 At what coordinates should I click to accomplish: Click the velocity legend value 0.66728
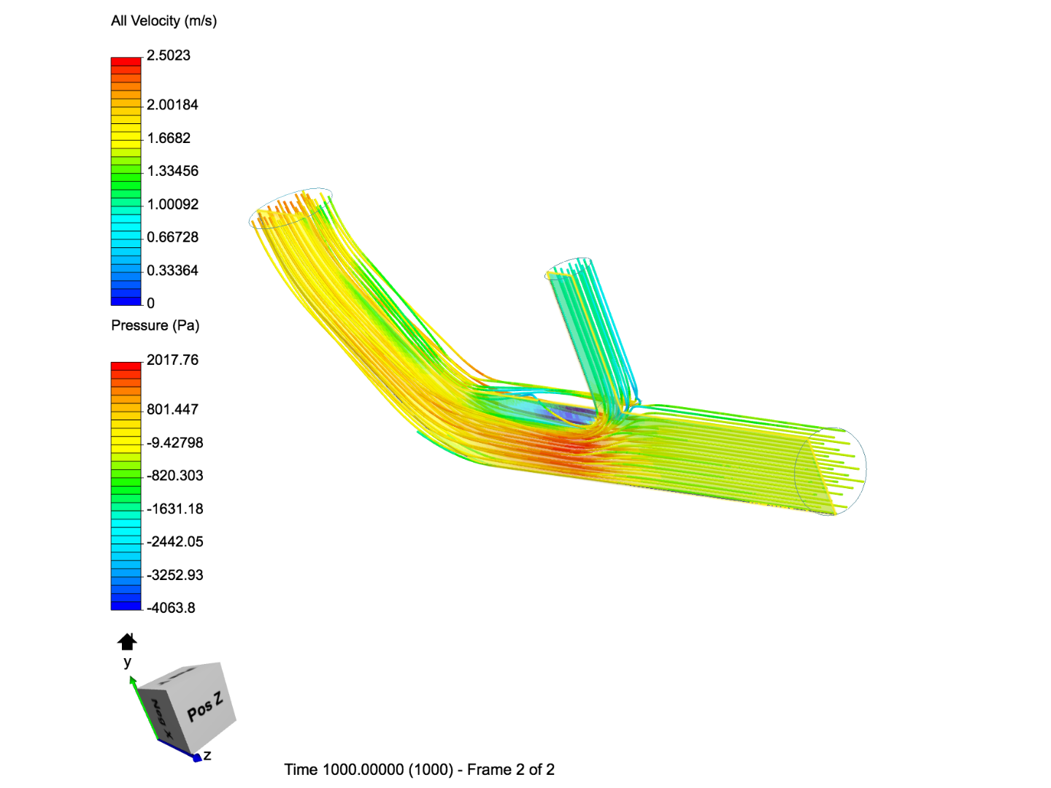coord(172,237)
